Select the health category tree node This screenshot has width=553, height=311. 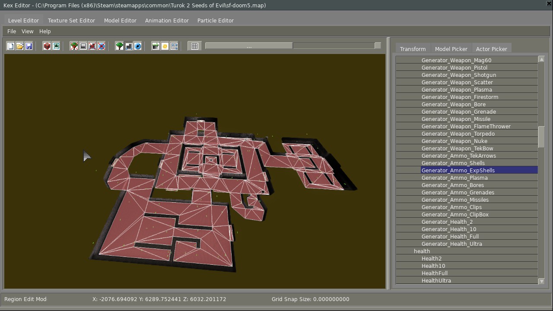tap(422, 251)
